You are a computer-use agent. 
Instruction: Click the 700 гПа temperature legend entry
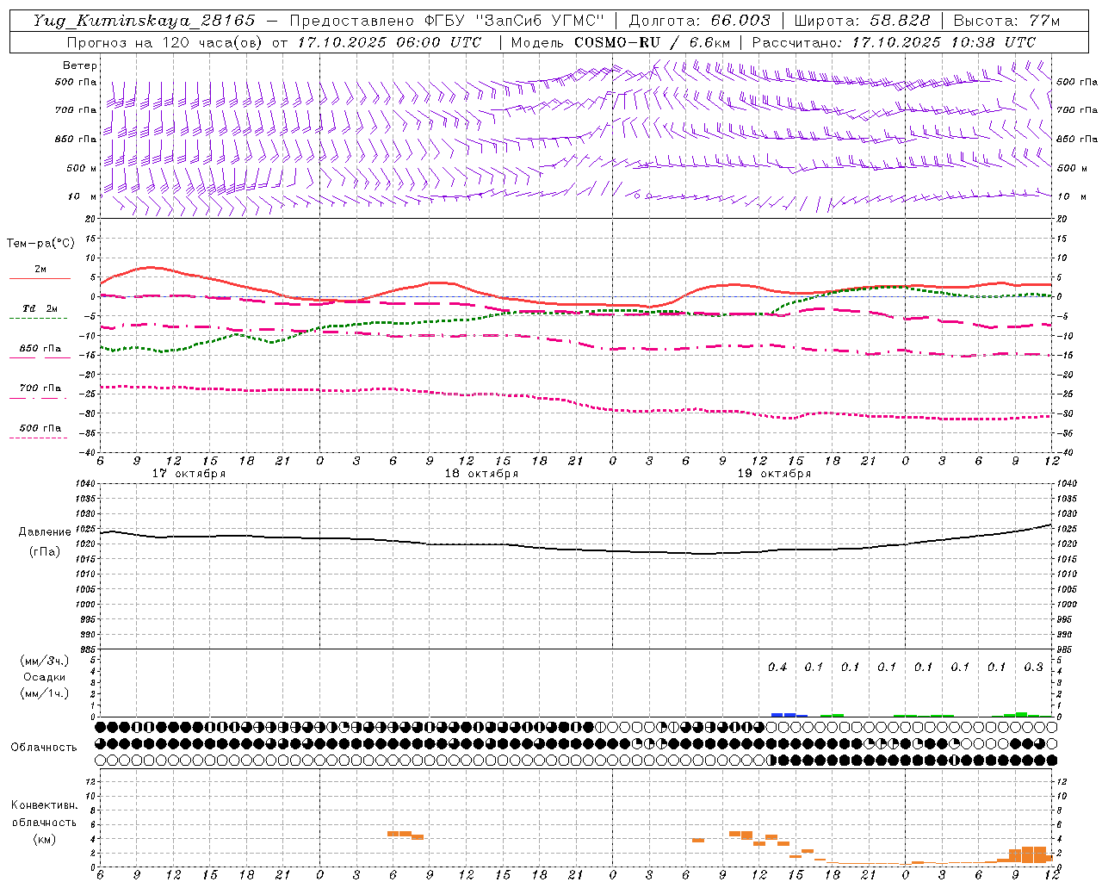(40, 388)
